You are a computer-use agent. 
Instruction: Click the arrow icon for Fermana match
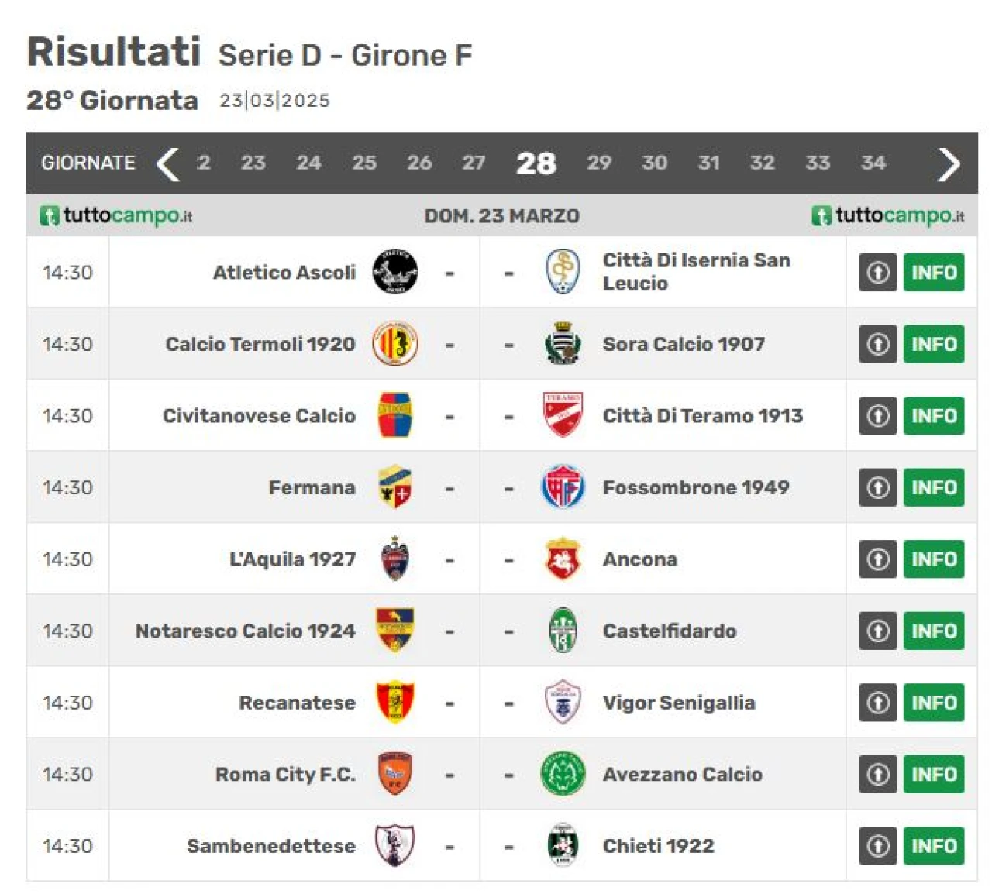878,487
